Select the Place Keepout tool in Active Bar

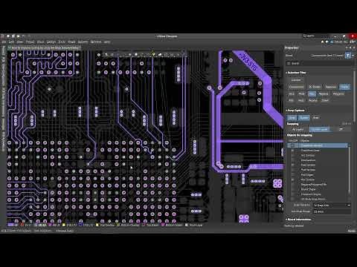coord(166,54)
